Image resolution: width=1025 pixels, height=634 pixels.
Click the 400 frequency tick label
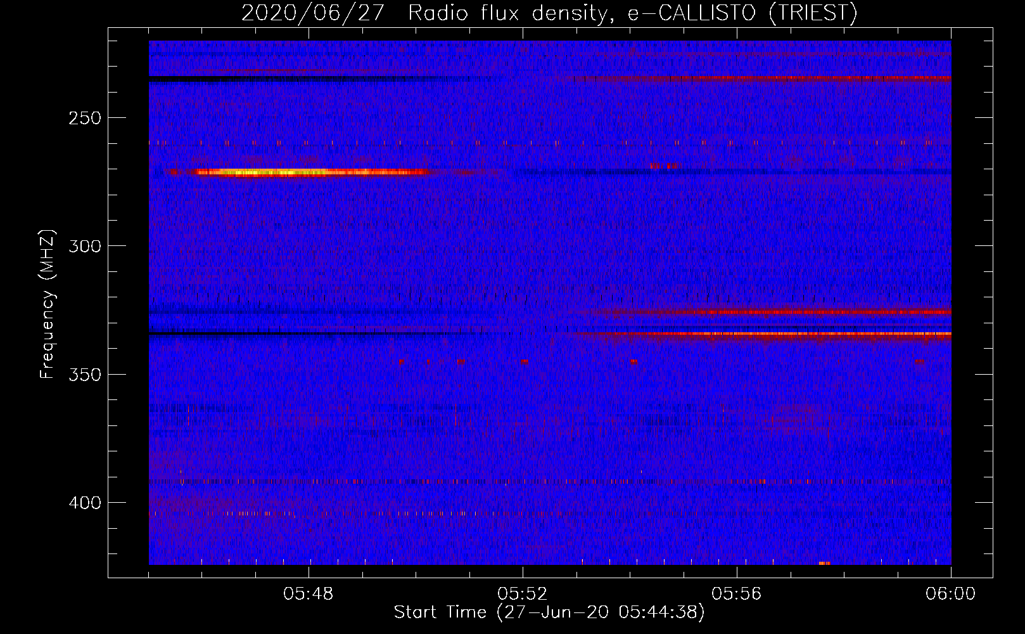(85, 503)
